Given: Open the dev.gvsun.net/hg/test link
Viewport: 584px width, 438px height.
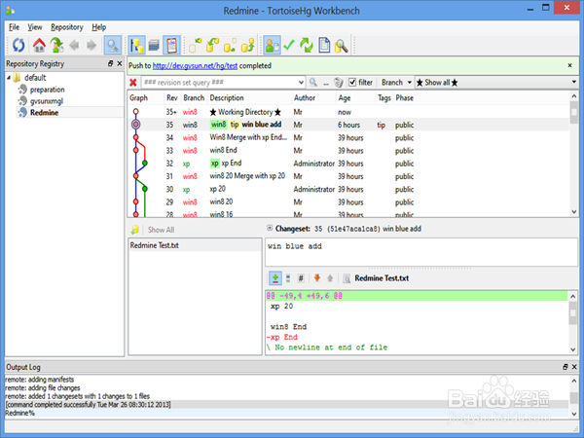Looking at the screenshot, I should pos(195,66).
